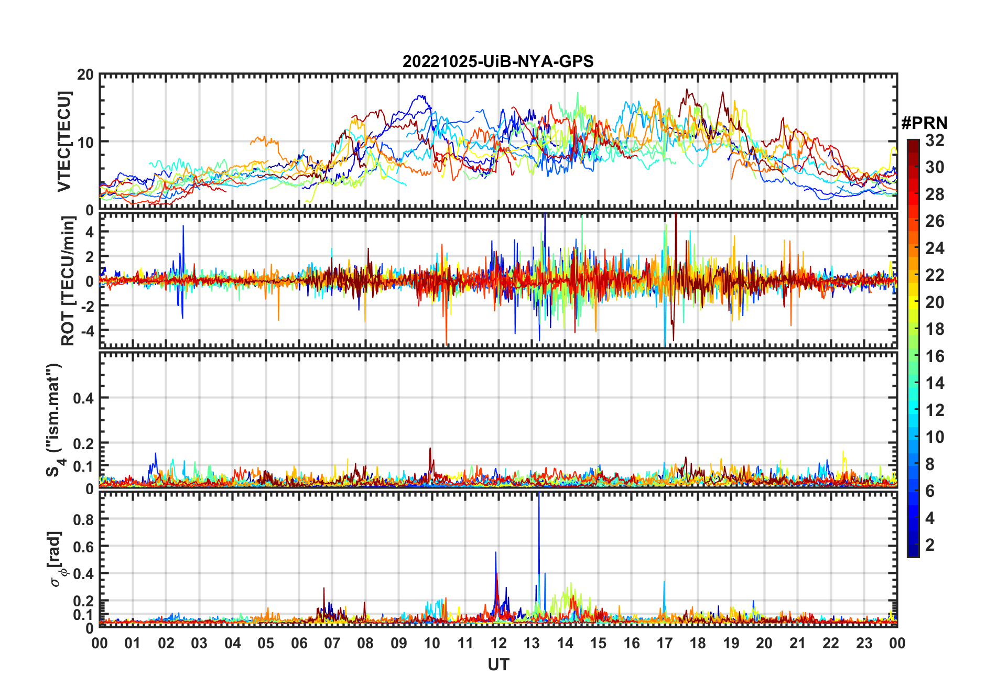Click colorbar tick label 10
The width and height of the screenshot is (997, 697).
click(935, 437)
